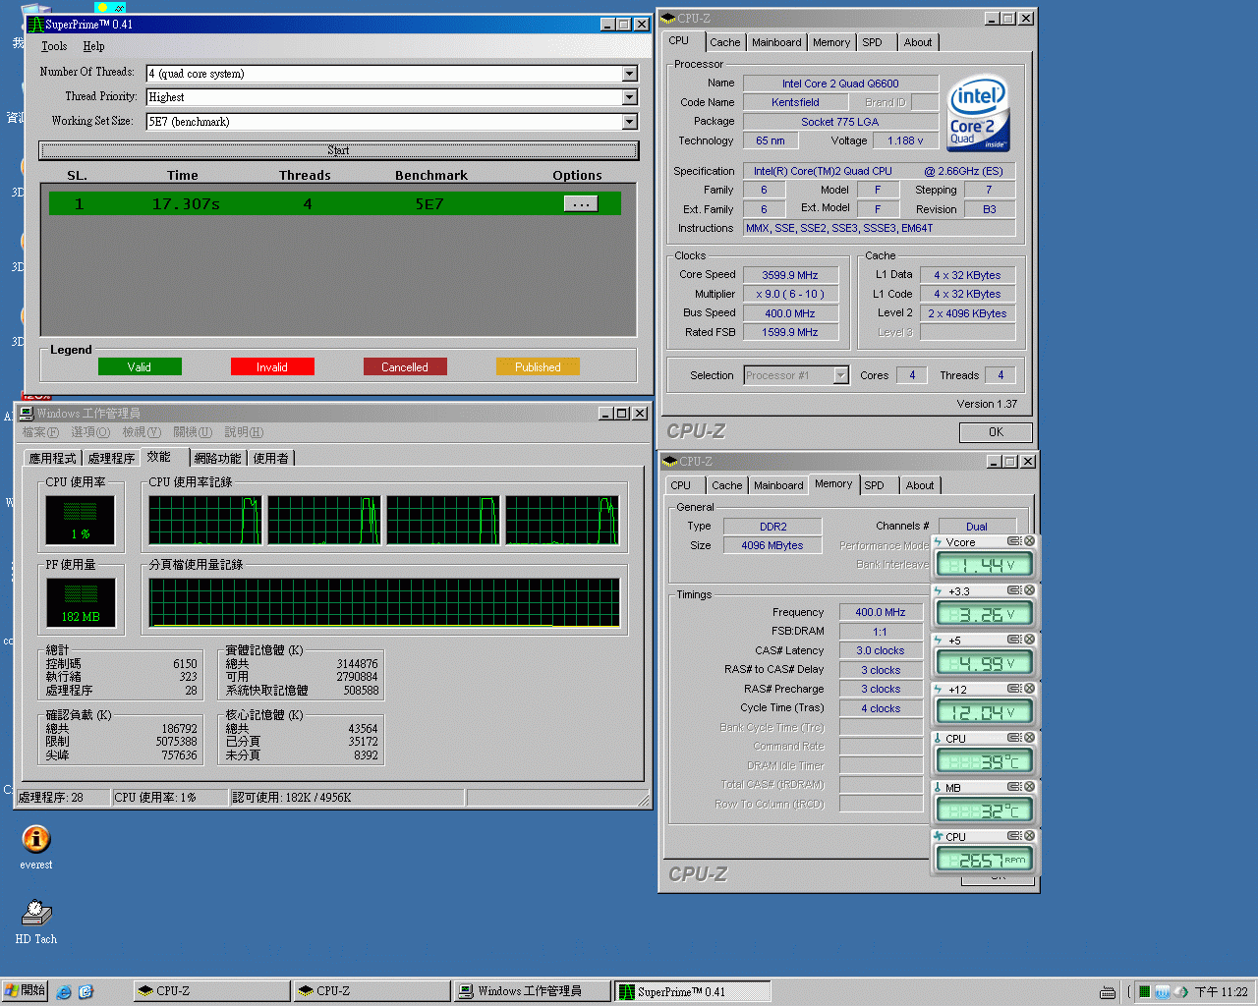
Task: Switch to the 使用者 tab in Task Manager
Action: click(x=270, y=458)
